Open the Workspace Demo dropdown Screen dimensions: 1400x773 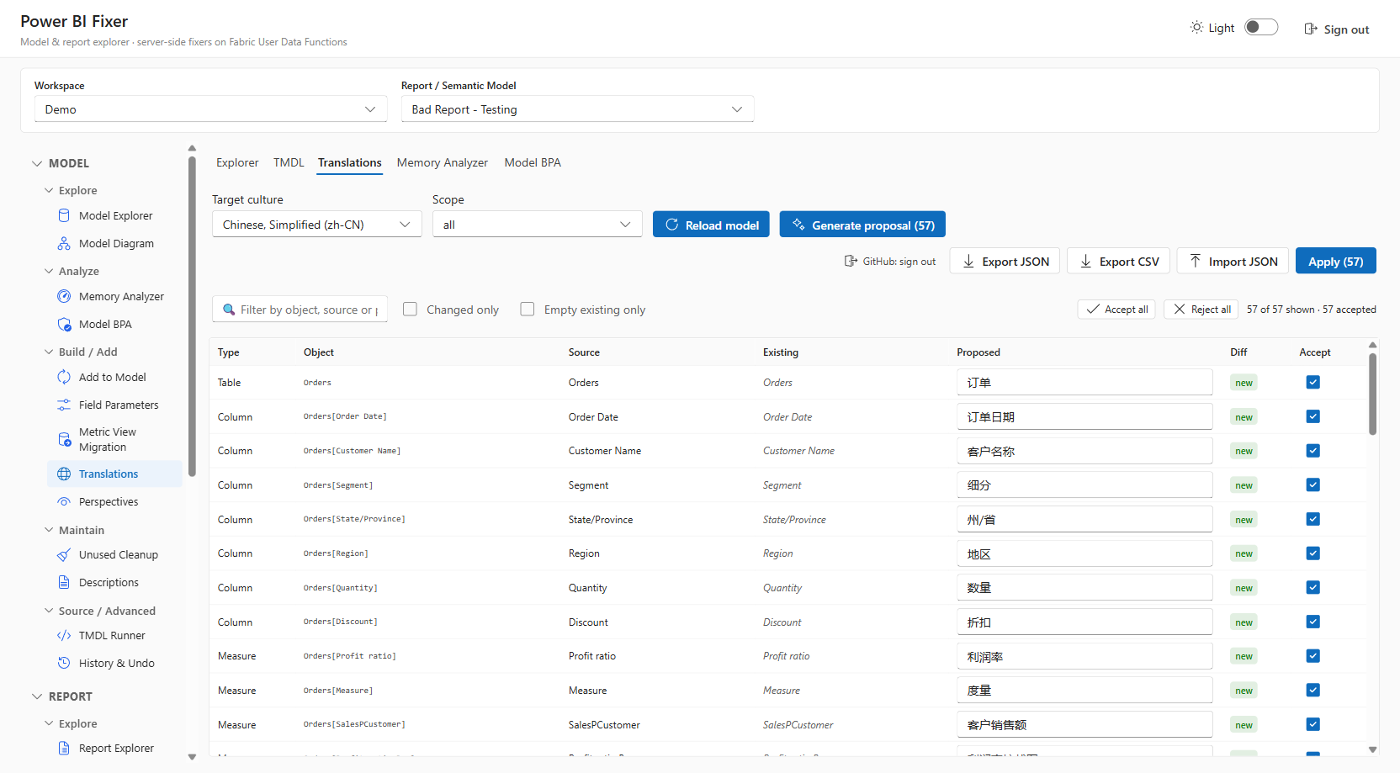pyautogui.click(x=210, y=109)
